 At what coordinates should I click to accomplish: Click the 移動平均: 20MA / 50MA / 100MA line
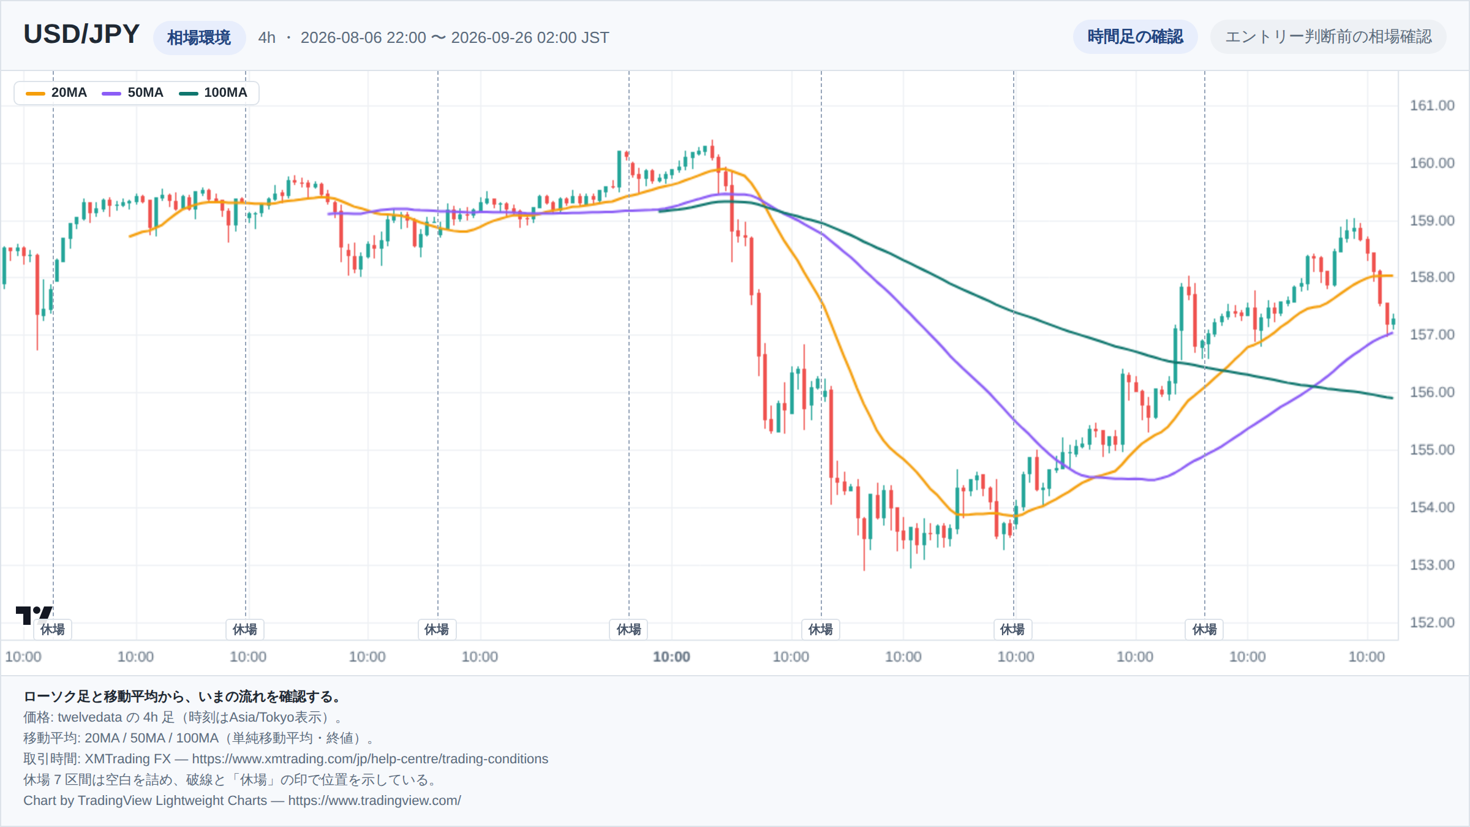[x=198, y=738]
